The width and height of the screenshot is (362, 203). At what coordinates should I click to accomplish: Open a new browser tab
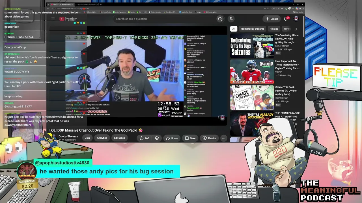101,5
